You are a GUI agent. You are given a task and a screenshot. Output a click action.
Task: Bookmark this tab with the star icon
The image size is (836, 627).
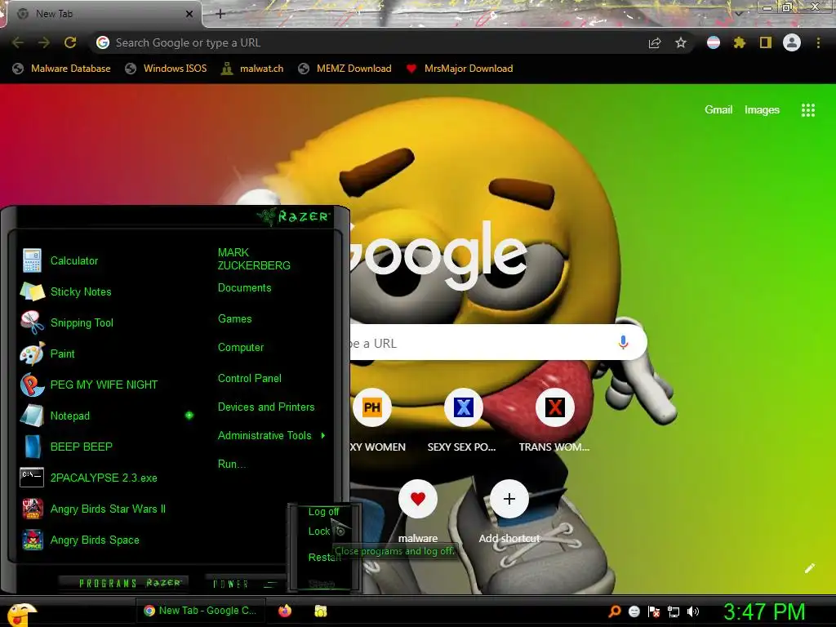681,42
